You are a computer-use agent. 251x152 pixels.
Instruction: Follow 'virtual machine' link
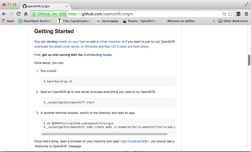point(110,42)
